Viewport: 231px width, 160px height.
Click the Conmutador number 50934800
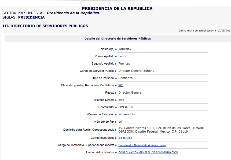126,107
